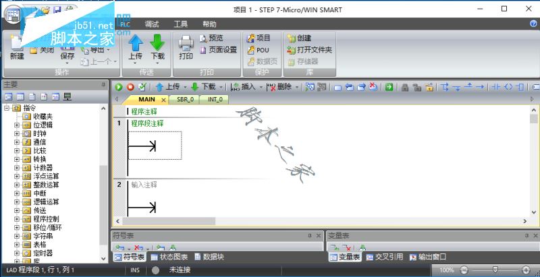Click 上传 in the editor toolbar
This screenshot has width=540, height=277.
point(167,87)
